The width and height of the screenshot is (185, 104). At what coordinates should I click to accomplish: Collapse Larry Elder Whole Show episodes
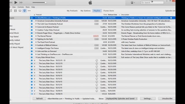[x=36, y=57]
